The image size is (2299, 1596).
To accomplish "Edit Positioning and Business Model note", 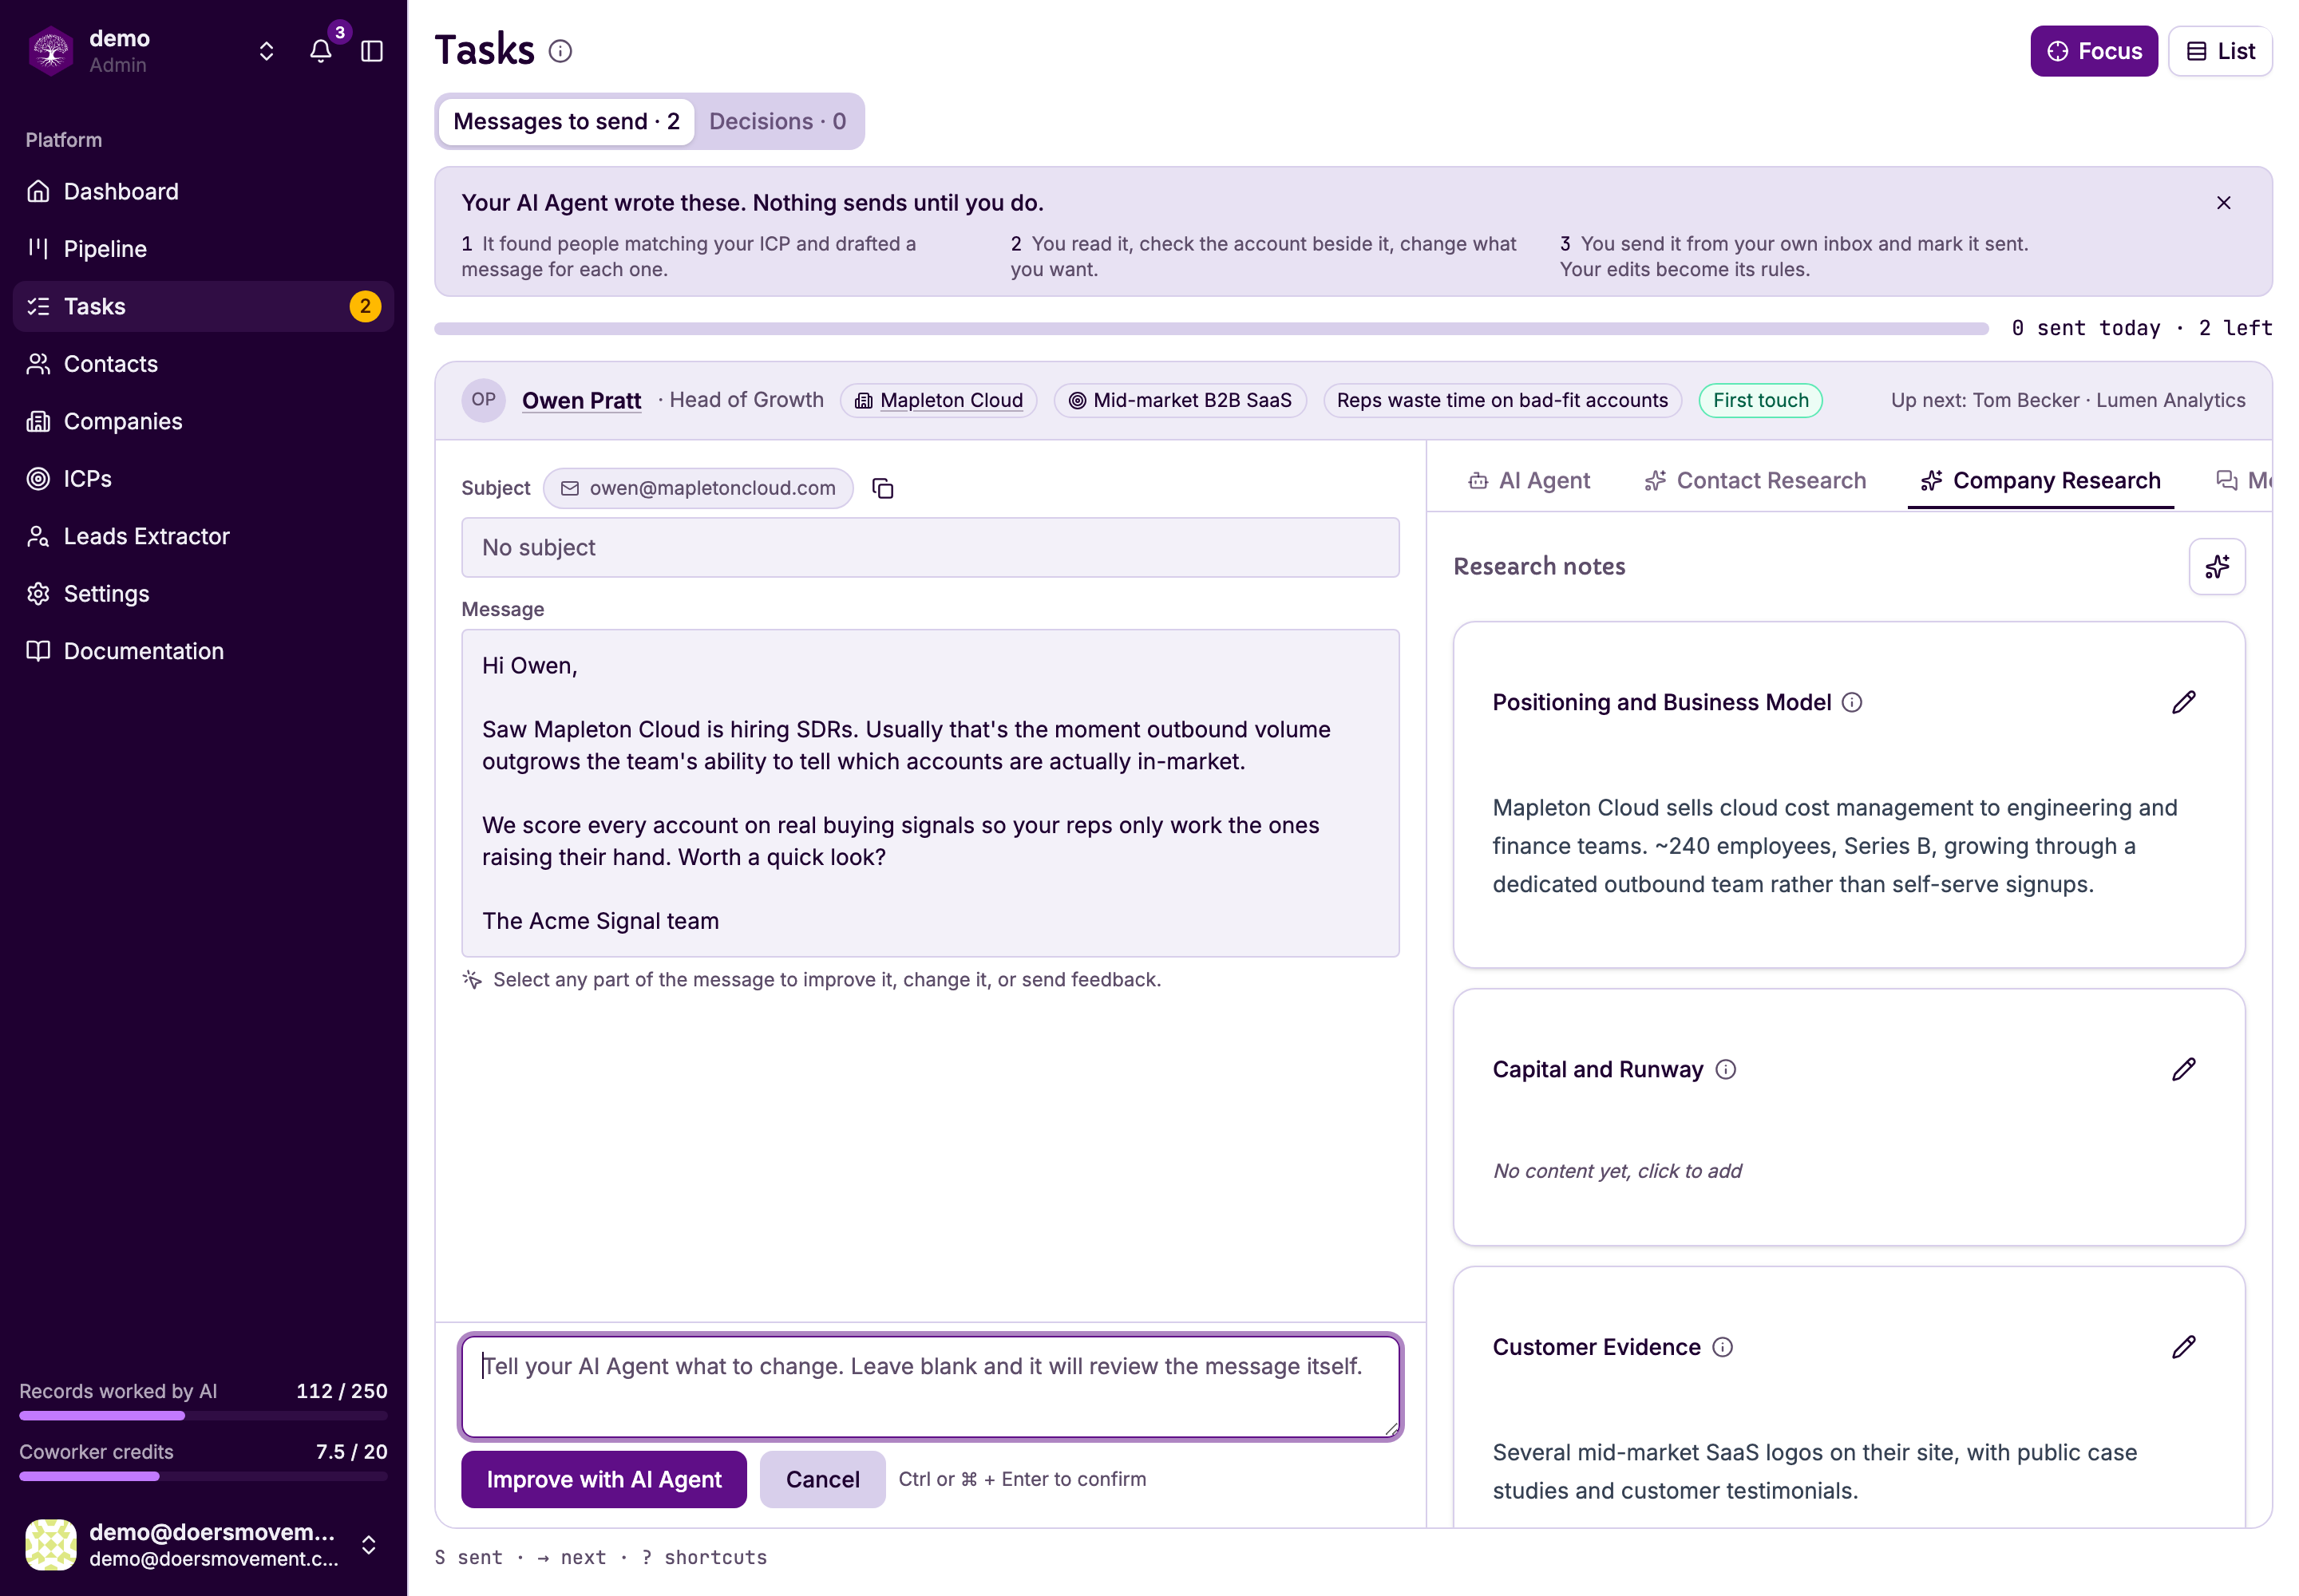I will click(2184, 702).
